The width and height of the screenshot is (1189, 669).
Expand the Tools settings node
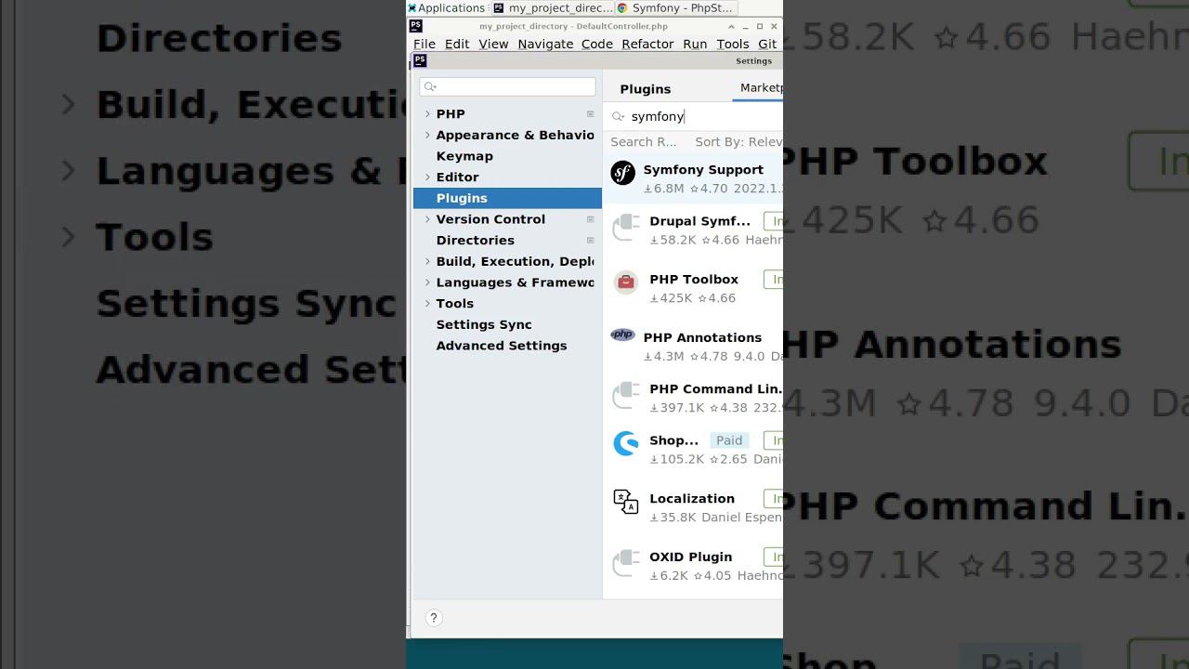pos(427,303)
